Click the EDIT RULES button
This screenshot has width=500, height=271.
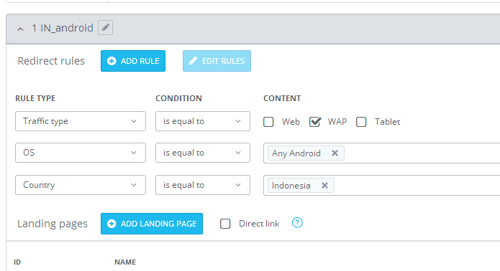(x=217, y=61)
